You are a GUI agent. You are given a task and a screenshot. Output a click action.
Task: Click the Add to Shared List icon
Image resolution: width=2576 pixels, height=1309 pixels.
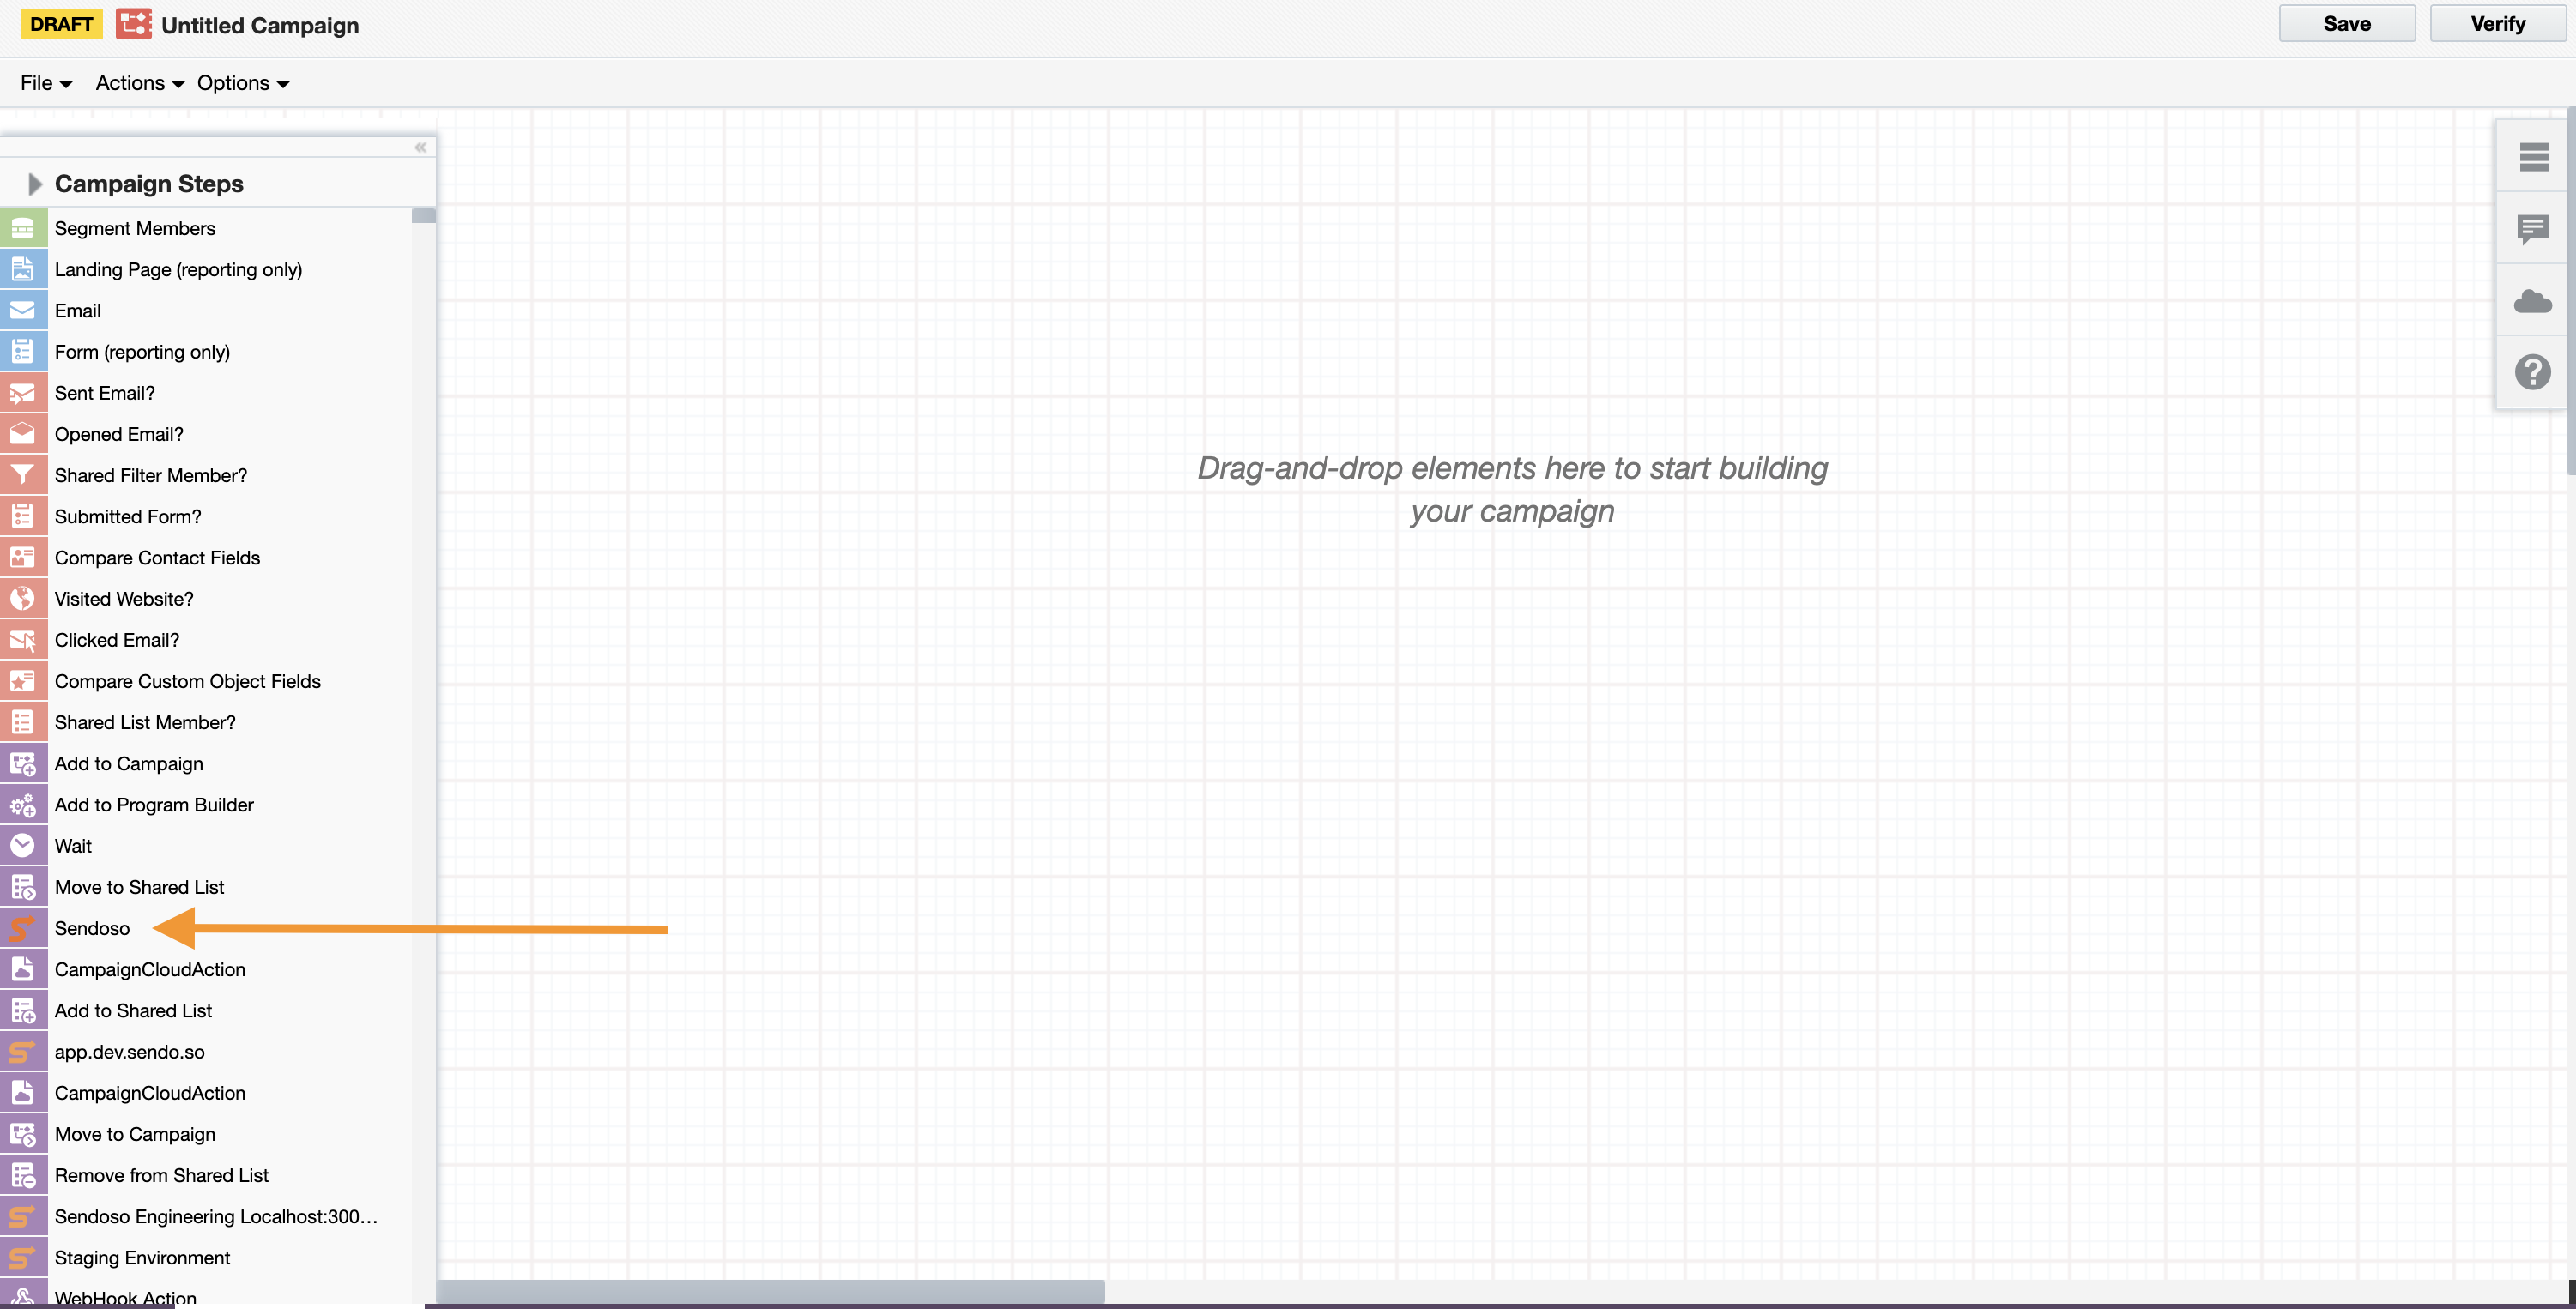[23, 1010]
